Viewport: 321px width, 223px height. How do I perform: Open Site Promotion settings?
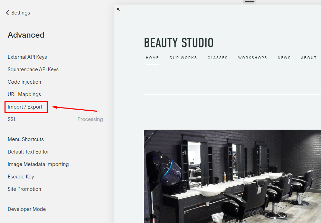[x=25, y=189]
